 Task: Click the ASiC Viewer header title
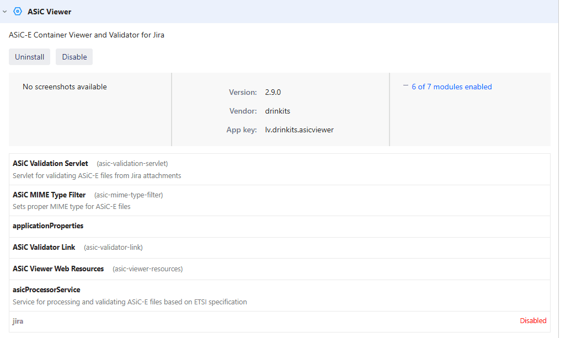49,12
